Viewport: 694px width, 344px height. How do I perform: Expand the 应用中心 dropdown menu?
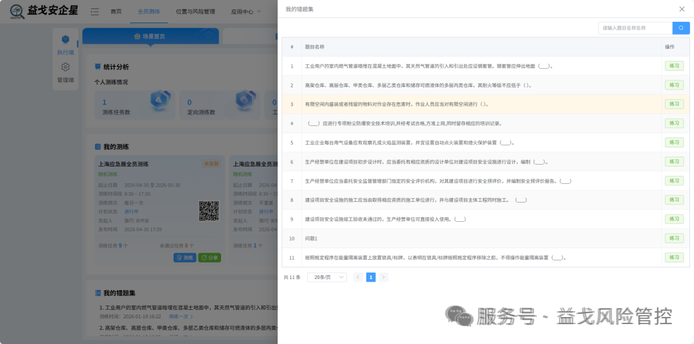click(246, 12)
